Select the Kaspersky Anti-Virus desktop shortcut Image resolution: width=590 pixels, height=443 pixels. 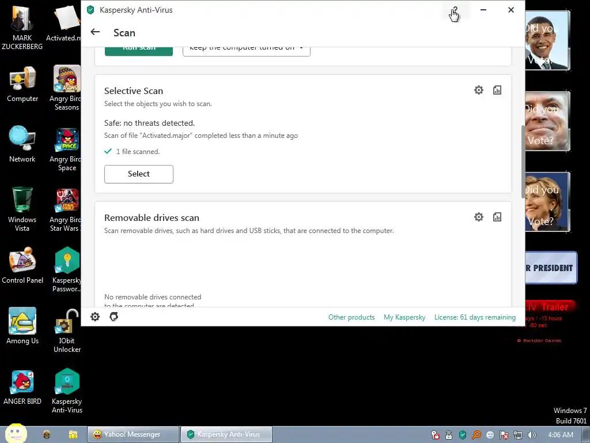tap(67, 391)
